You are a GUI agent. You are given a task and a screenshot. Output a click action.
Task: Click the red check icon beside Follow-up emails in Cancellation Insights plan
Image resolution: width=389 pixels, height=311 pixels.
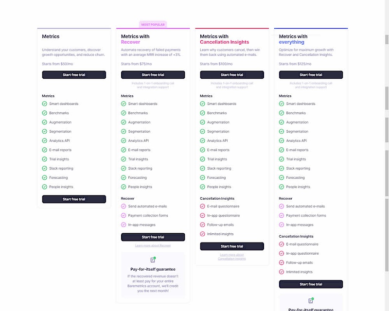click(202, 225)
